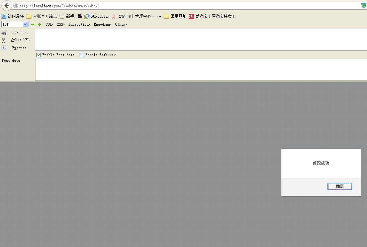Screen dimensions: 367x247
Task: Click the green shield icon in address bar
Action: click(364, 6)
